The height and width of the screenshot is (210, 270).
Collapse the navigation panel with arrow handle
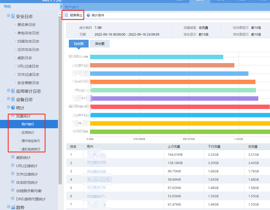61,7
